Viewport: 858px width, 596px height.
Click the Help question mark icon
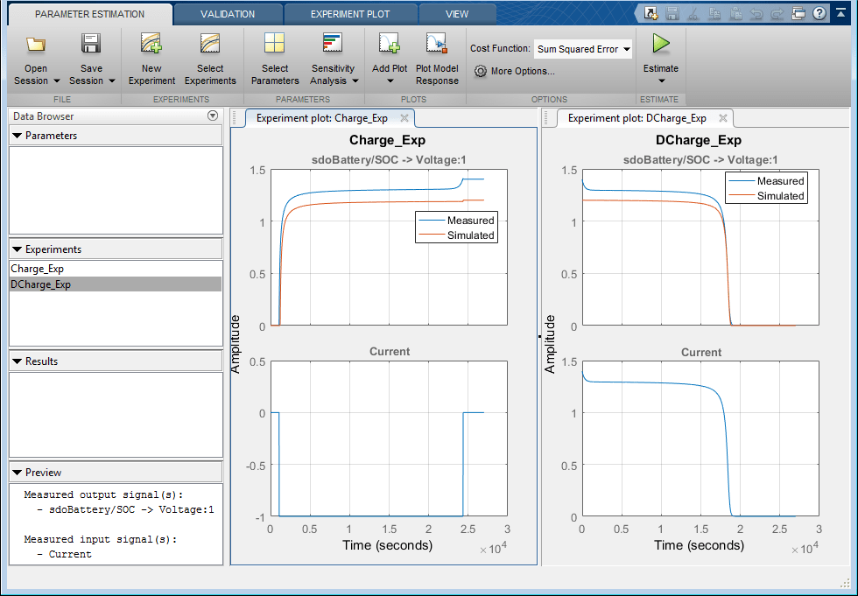(817, 12)
